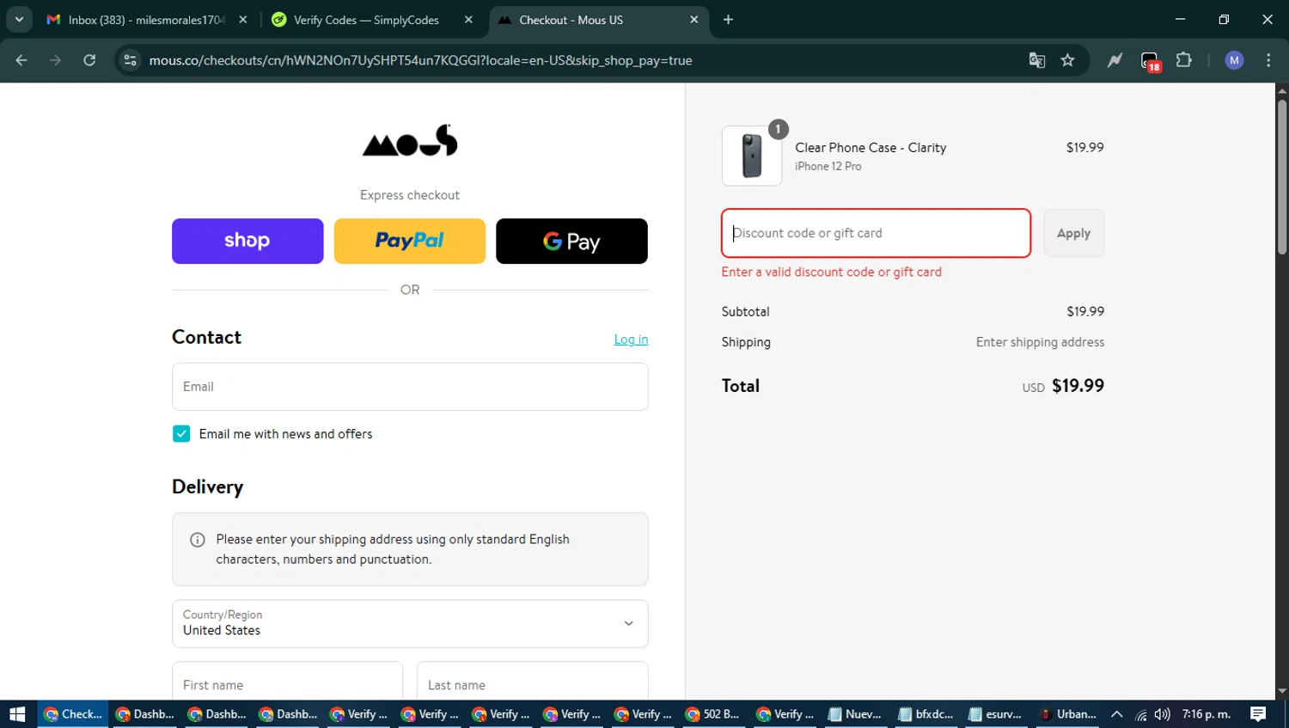Click the translate page icon
Viewport: 1289px width, 728px height.
point(1037,60)
